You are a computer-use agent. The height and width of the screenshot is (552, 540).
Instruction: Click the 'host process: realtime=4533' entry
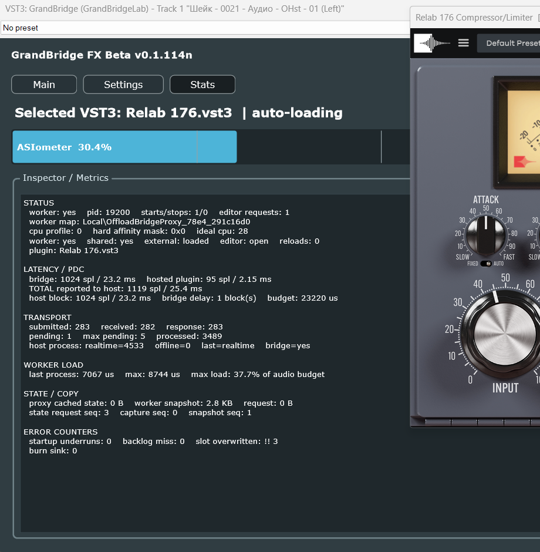pyautogui.click(x=86, y=346)
